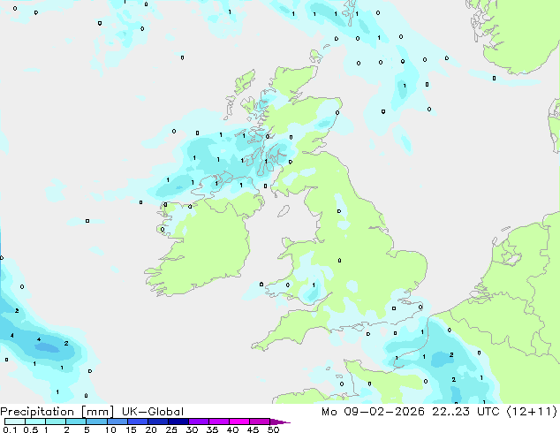Click the 35–40 mm legend color box
This screenshot has width=560, height=433.
(218, 422)
